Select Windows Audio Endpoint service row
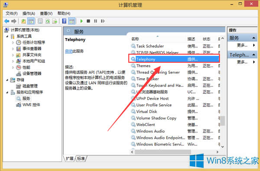260x171 pixels. pyautogui.click(x=175, y=138)
